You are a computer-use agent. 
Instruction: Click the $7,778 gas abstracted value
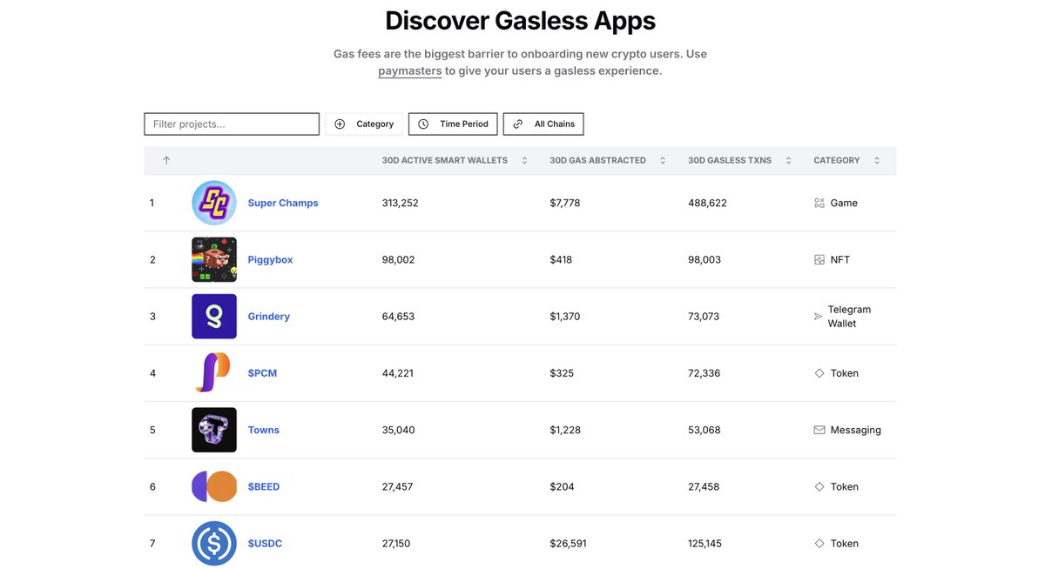coord(564,203)
